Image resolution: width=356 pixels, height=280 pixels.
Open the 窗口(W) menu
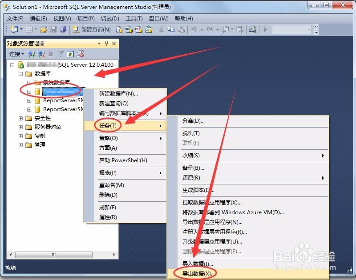point(158,19)
